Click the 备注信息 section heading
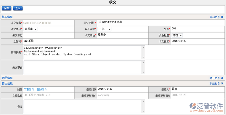226x115 pixels. point(7,84)
